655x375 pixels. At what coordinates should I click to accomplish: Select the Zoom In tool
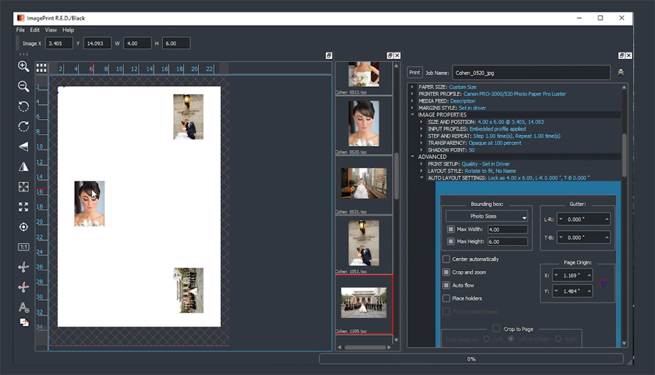pyautogui.click(x=24, y=66)
